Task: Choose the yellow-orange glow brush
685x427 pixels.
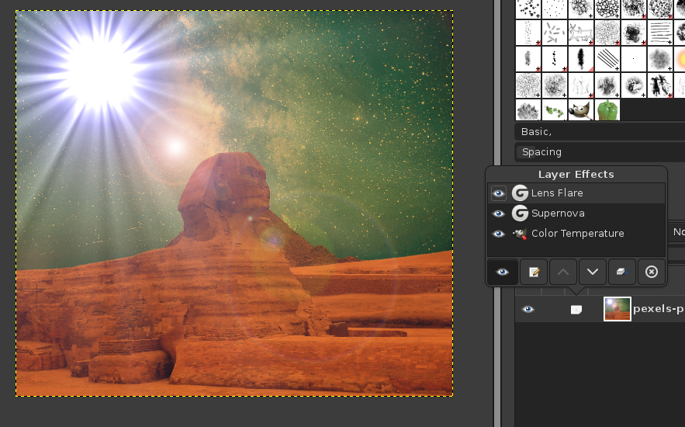Action: (x=680, y=58)
